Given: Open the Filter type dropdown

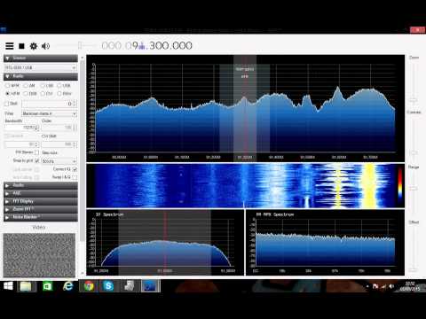Looking at the screenshot, I should pyautogui.click(x=50, y=113).
